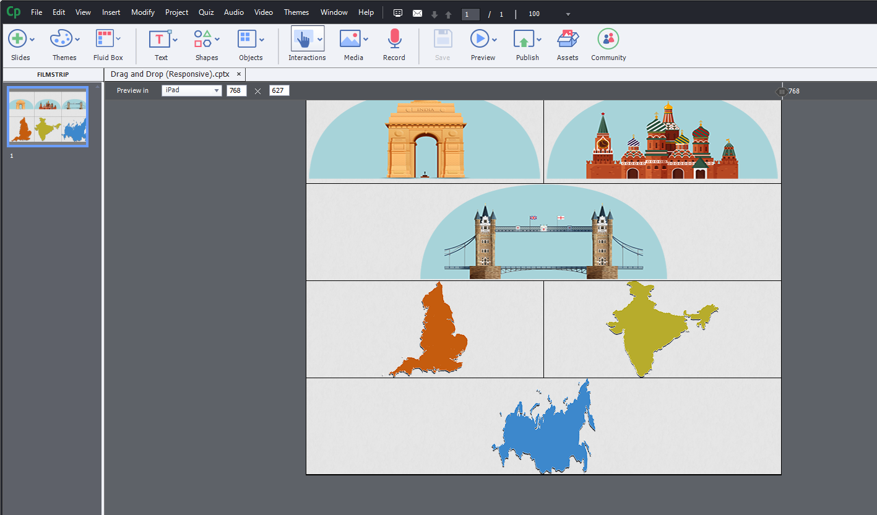Open the Community icon
Viewport: 877px width, 515px height.
tap(608, 39)
